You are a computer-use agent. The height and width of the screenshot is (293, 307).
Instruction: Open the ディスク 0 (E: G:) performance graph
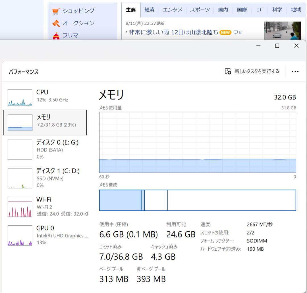[x=45, y=149]
